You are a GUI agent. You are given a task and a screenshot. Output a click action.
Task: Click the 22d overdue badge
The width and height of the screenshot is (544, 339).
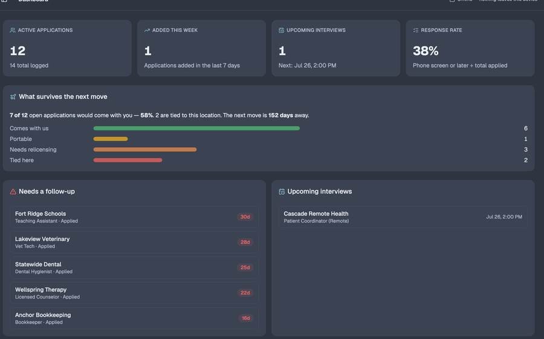point(245,293)
